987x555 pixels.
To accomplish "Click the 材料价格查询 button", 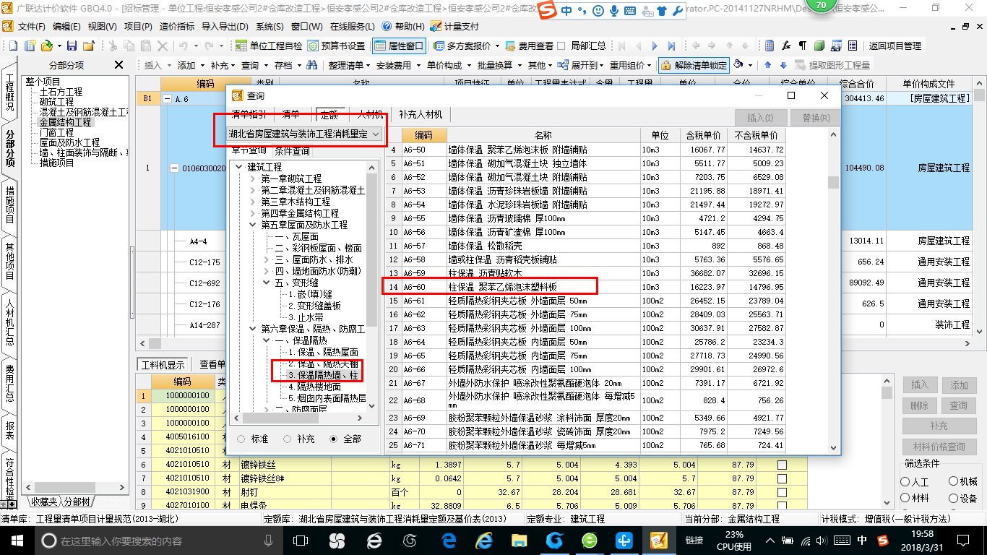I will pyautogui.click(x=939, y=447).
